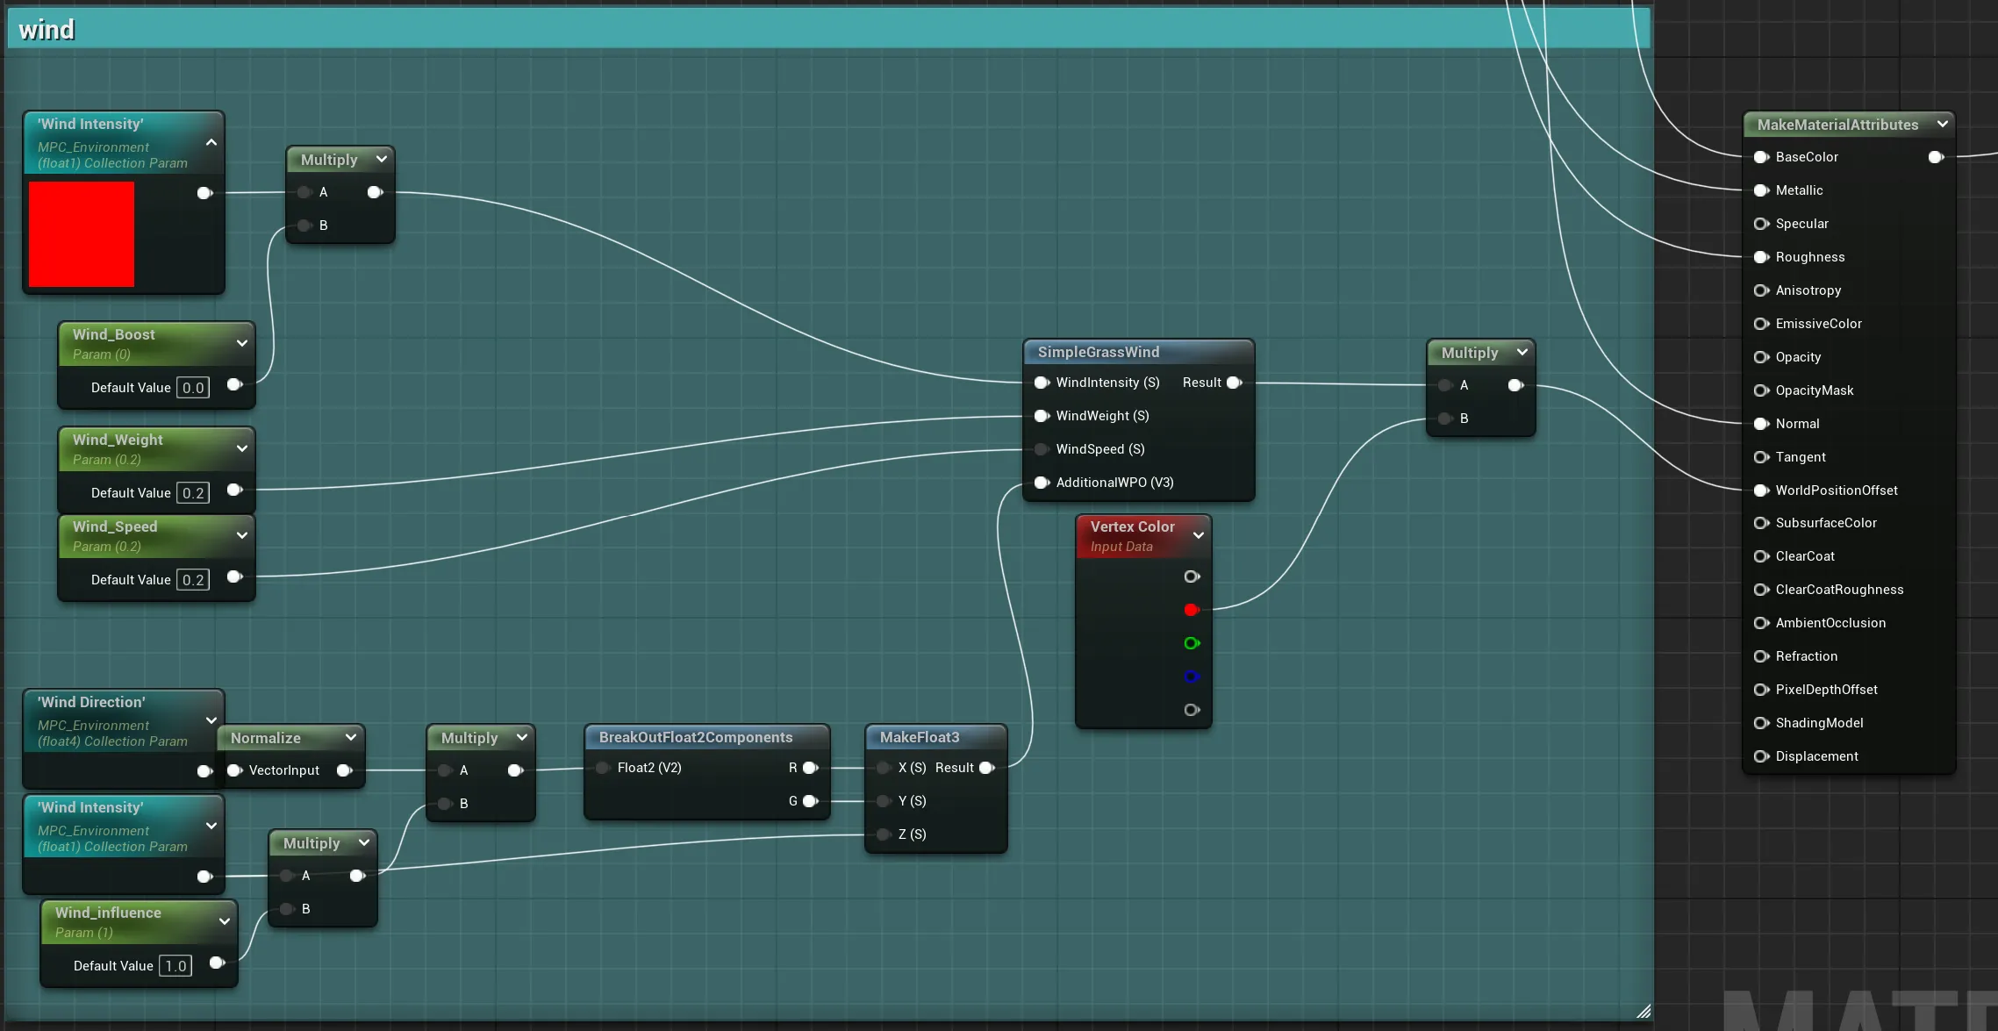The height and width of the screenshot is (1031, 1998).
Task: Click SimpleGrassWind WindSpeed (S) input pin
Action: 1042,449
